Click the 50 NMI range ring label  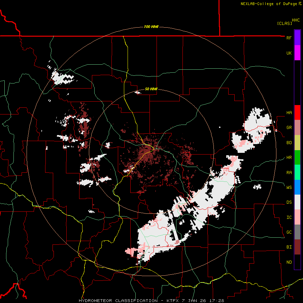(x=151, y=89)
